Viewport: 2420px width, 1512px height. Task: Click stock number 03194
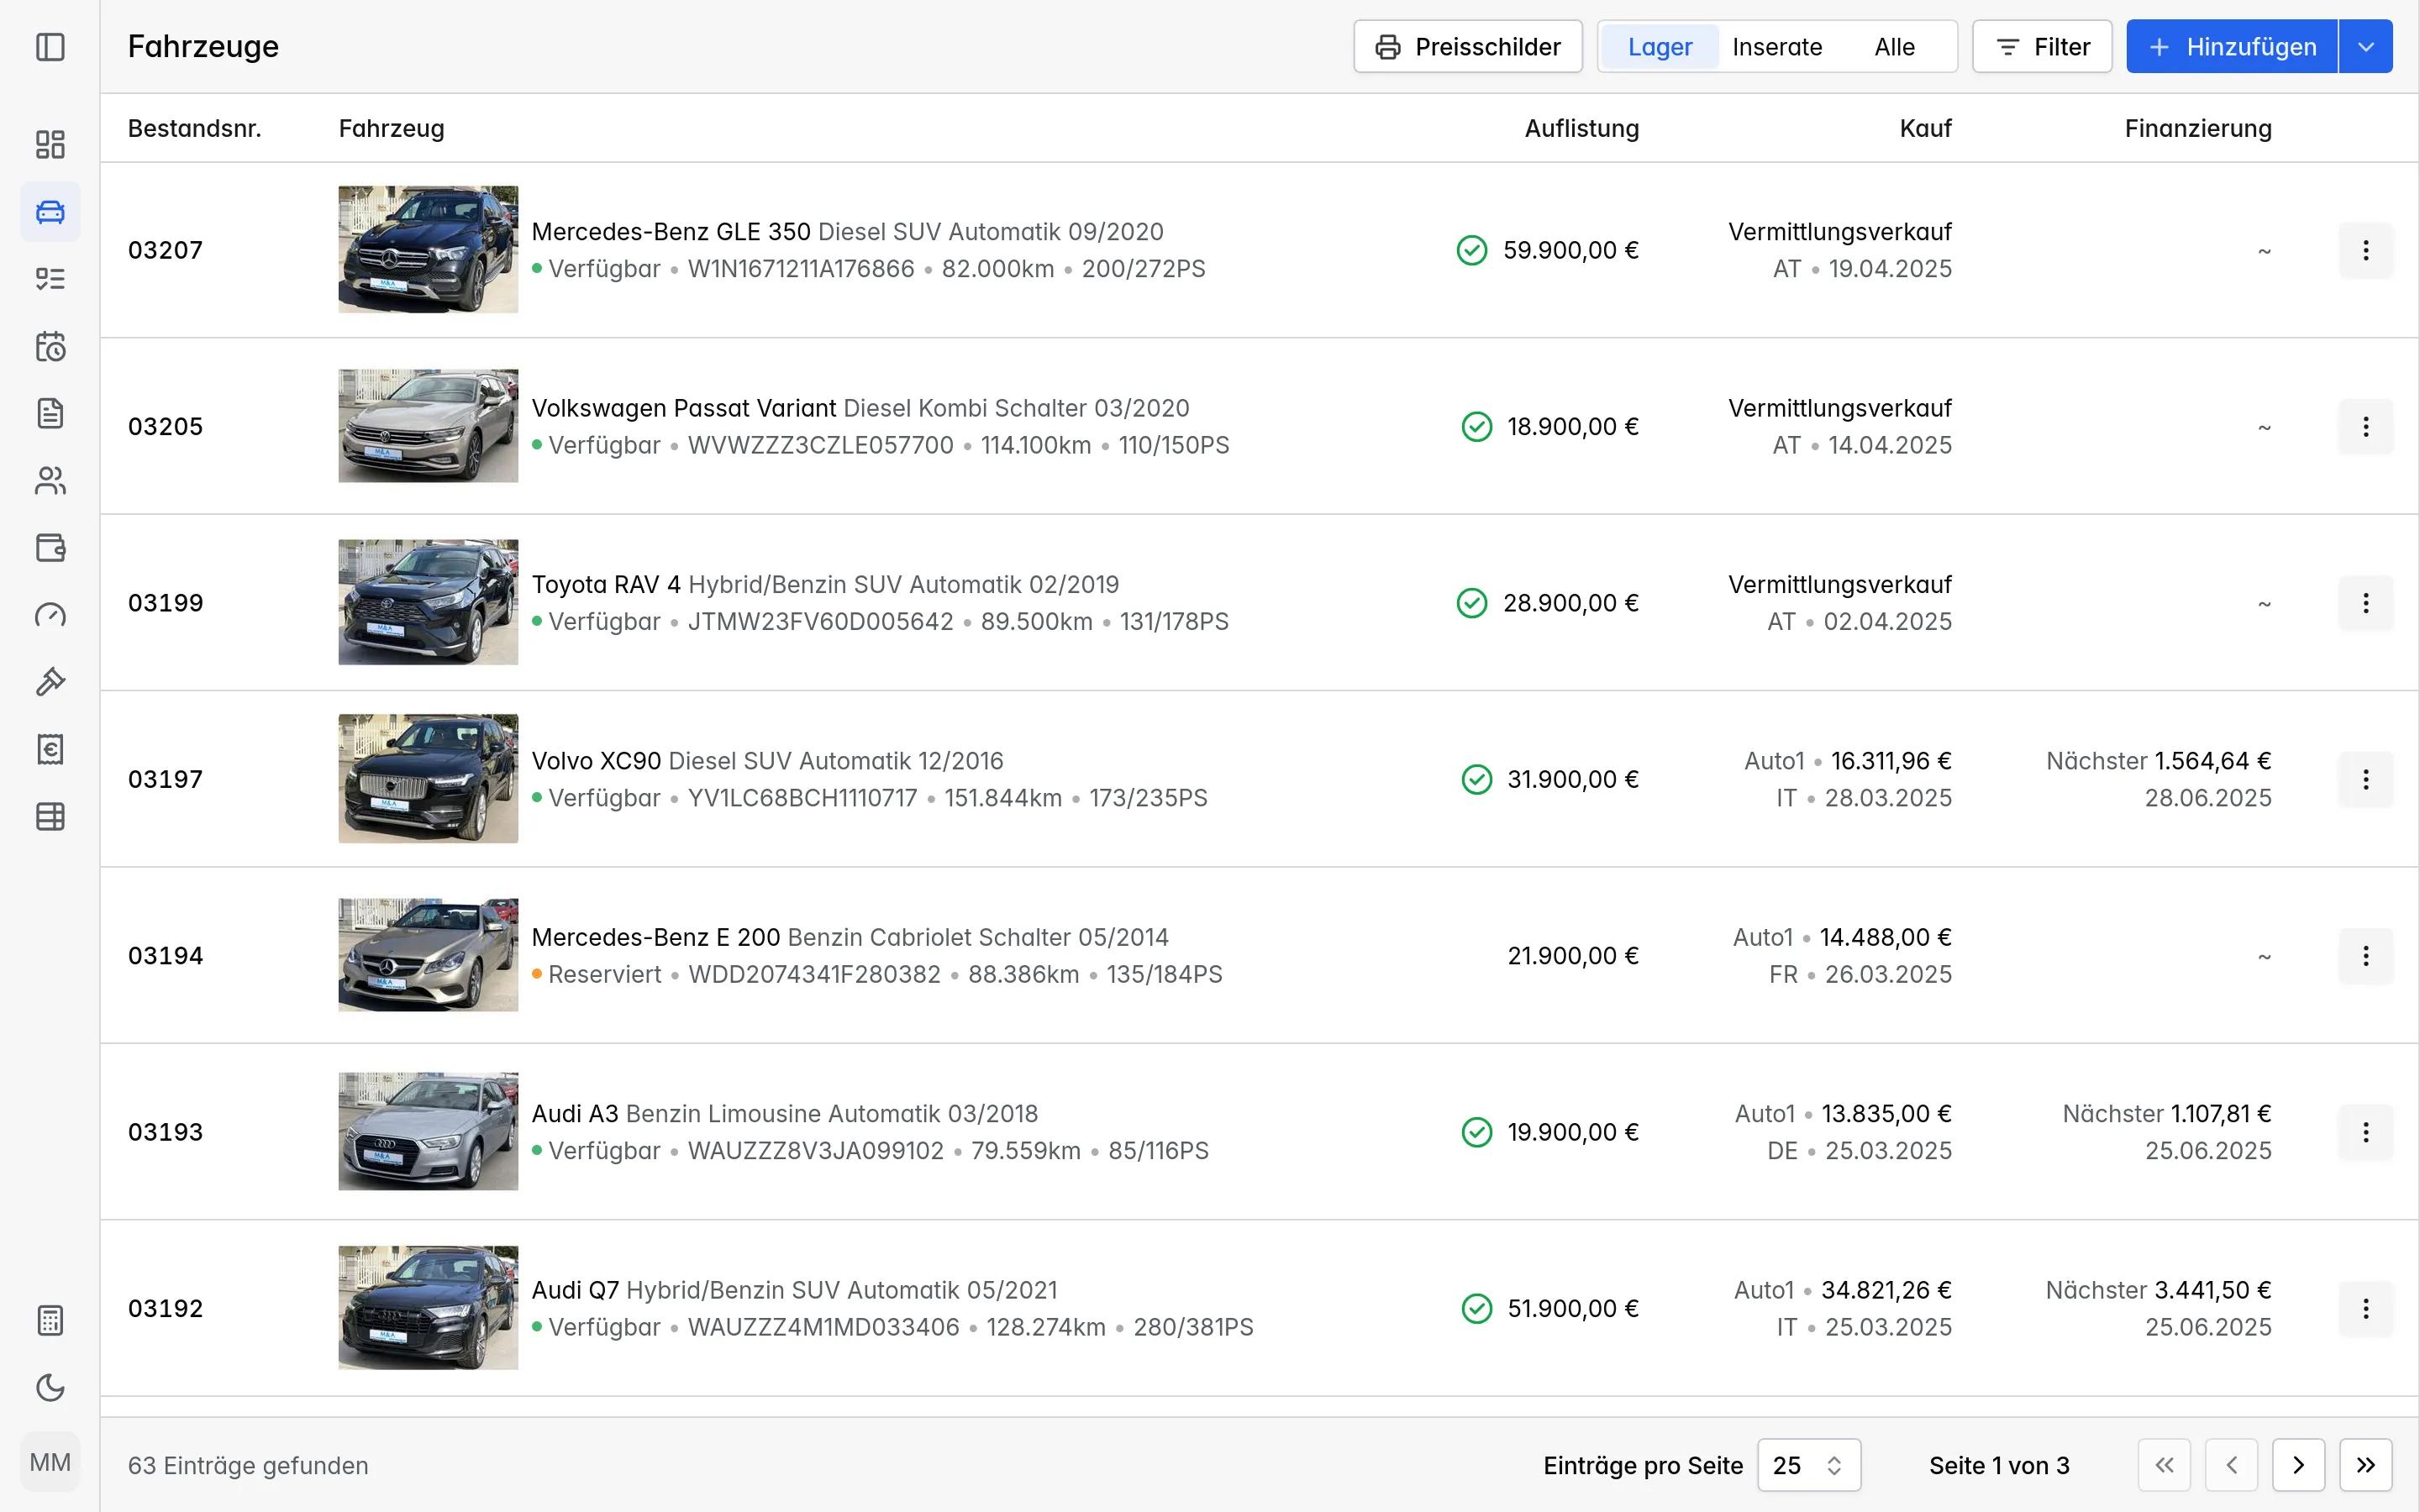[x=165, y=956]
